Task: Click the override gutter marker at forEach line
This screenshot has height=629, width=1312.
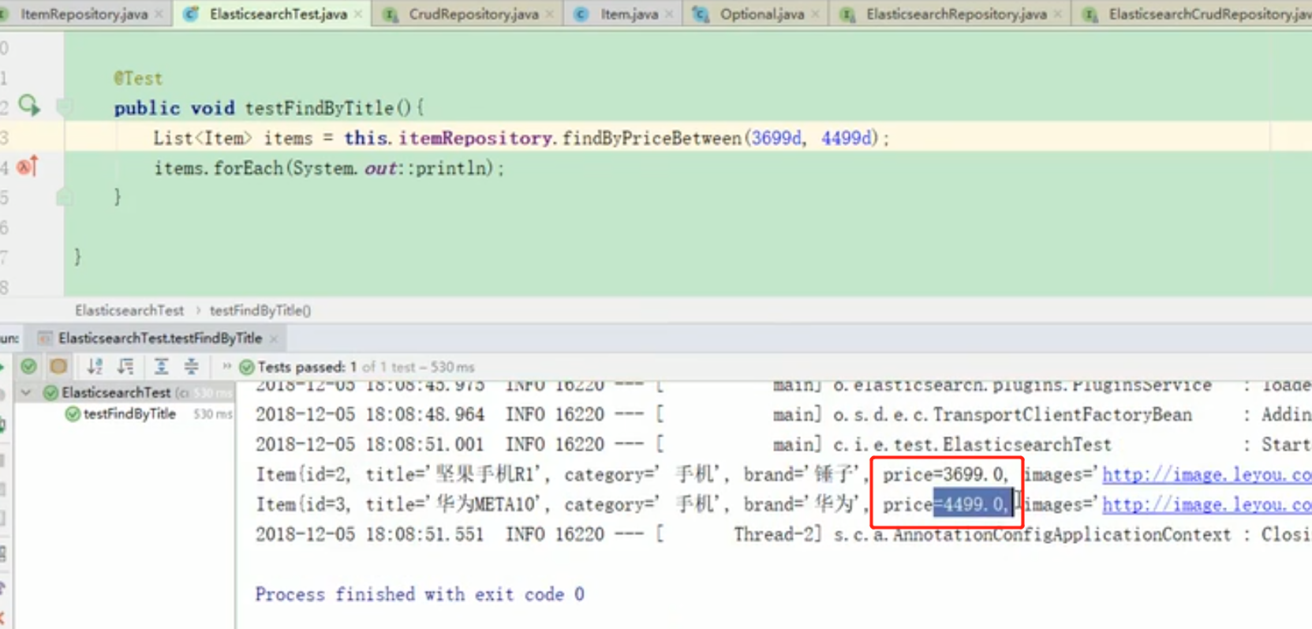Action: tap(28, 167)
